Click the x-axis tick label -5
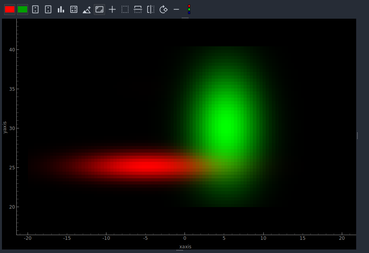The image size is (369, 253). pos(145,238)
